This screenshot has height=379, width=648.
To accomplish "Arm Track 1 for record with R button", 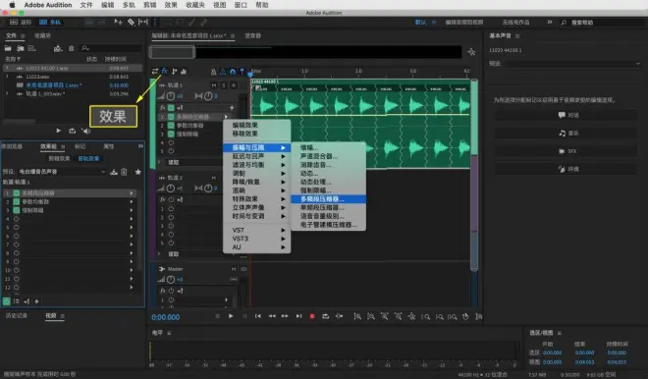I will pyautogui.click(x=234, y=85).
